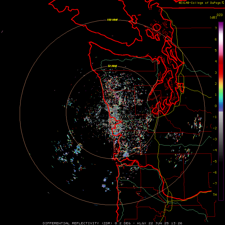Click the -5 tick label on the color scale
Viewport: 225px width, 225px height.
[x=215, y=161]
